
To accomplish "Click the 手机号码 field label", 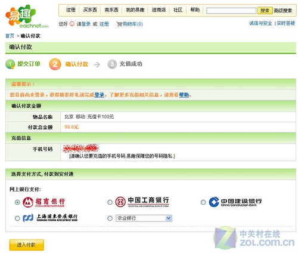I will 43,149.
